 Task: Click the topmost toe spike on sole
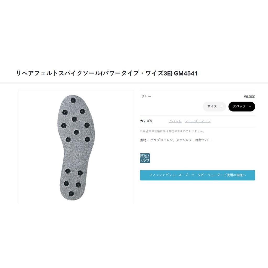coord(73,100)
